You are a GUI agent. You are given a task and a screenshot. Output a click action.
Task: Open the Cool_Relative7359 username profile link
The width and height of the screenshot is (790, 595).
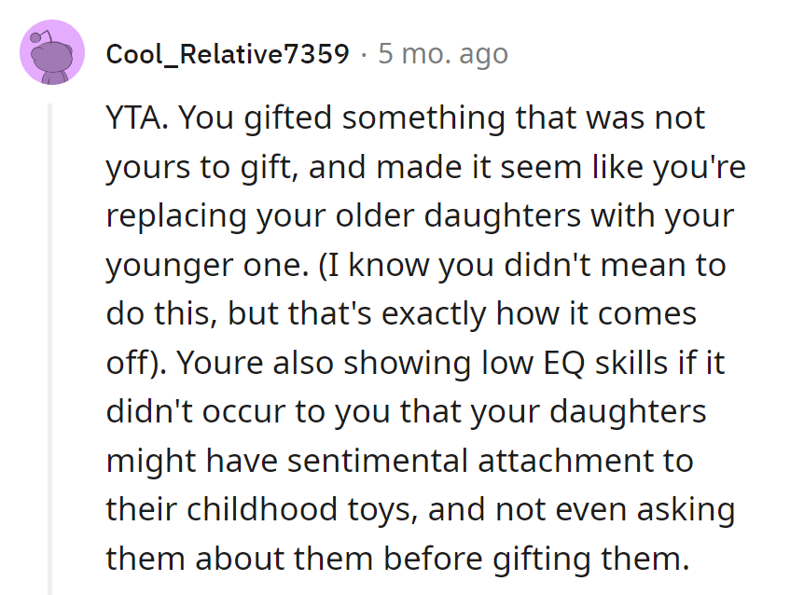click(228, 54)
